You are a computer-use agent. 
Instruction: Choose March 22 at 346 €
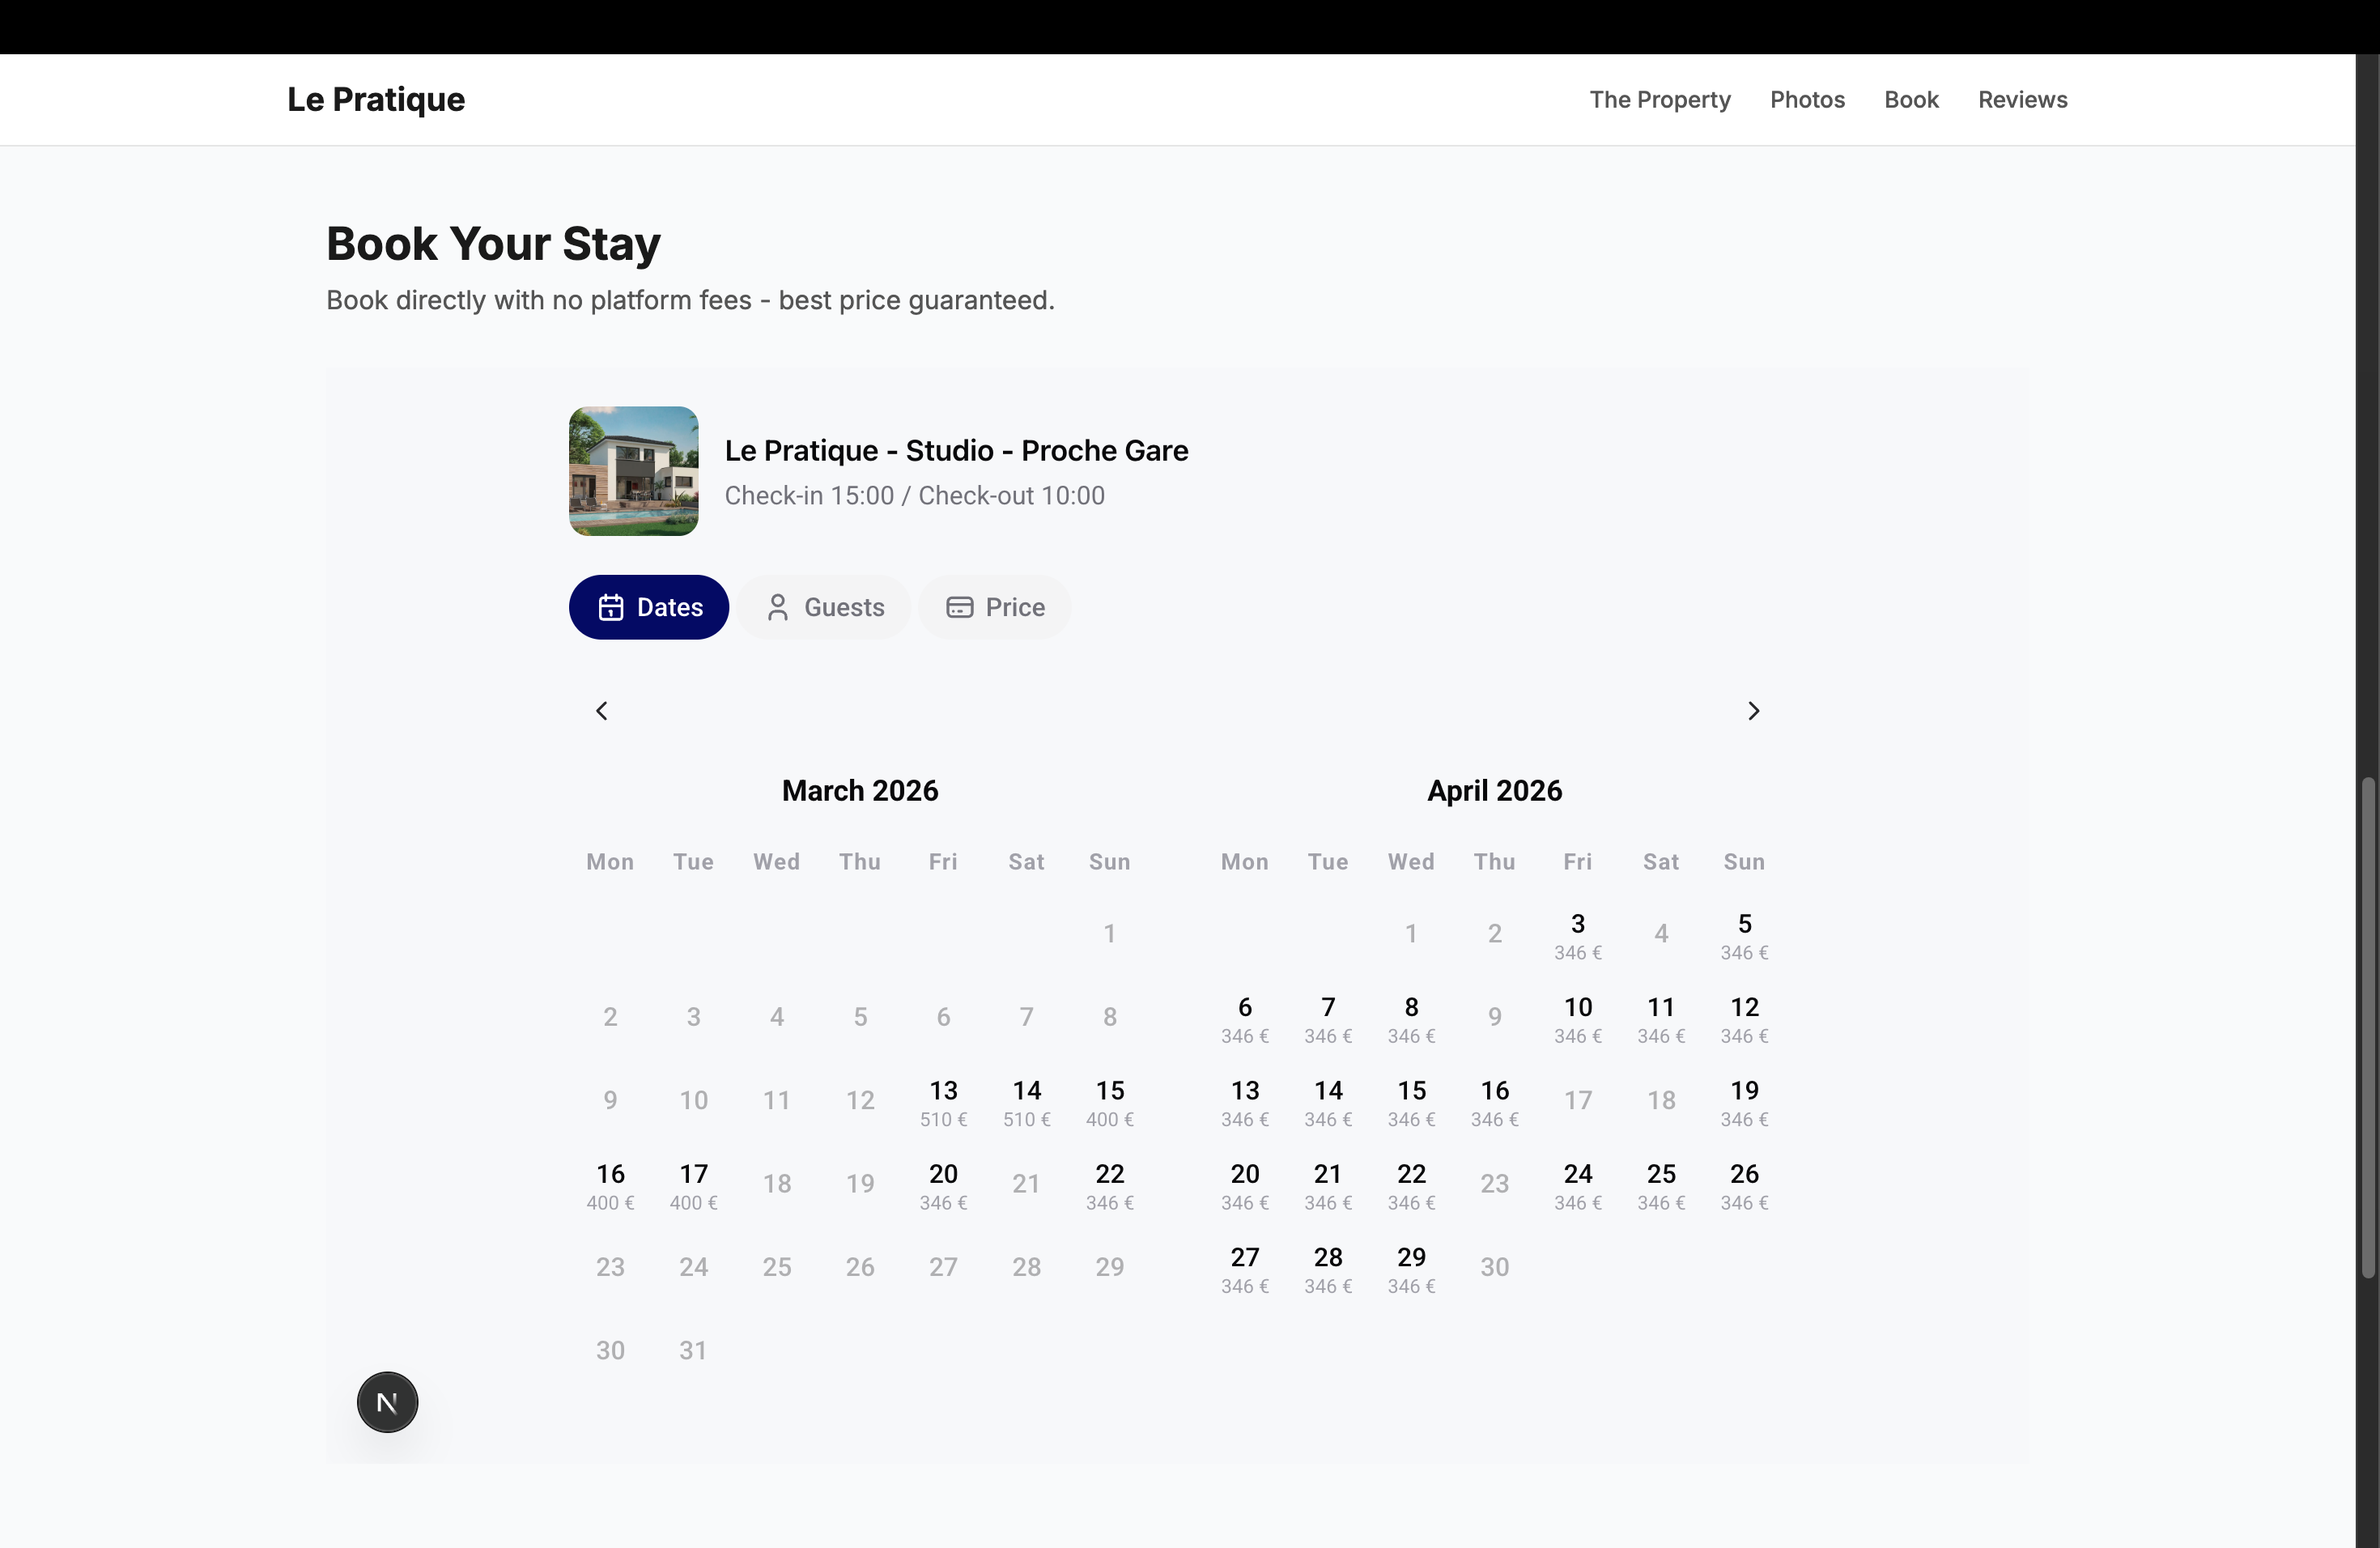[x=1110, y=1185]
